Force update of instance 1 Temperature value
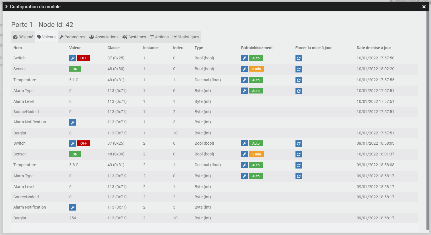 point(299,80)
